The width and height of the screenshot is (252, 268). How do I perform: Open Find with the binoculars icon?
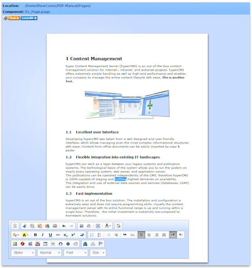(x=81, y=226)
